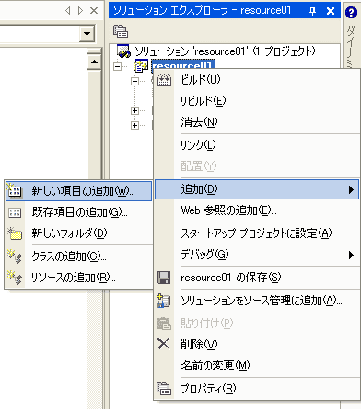This screenshot has width=361, height=409.
Task: Click the help question mark icon
Action: pos(351,13)
